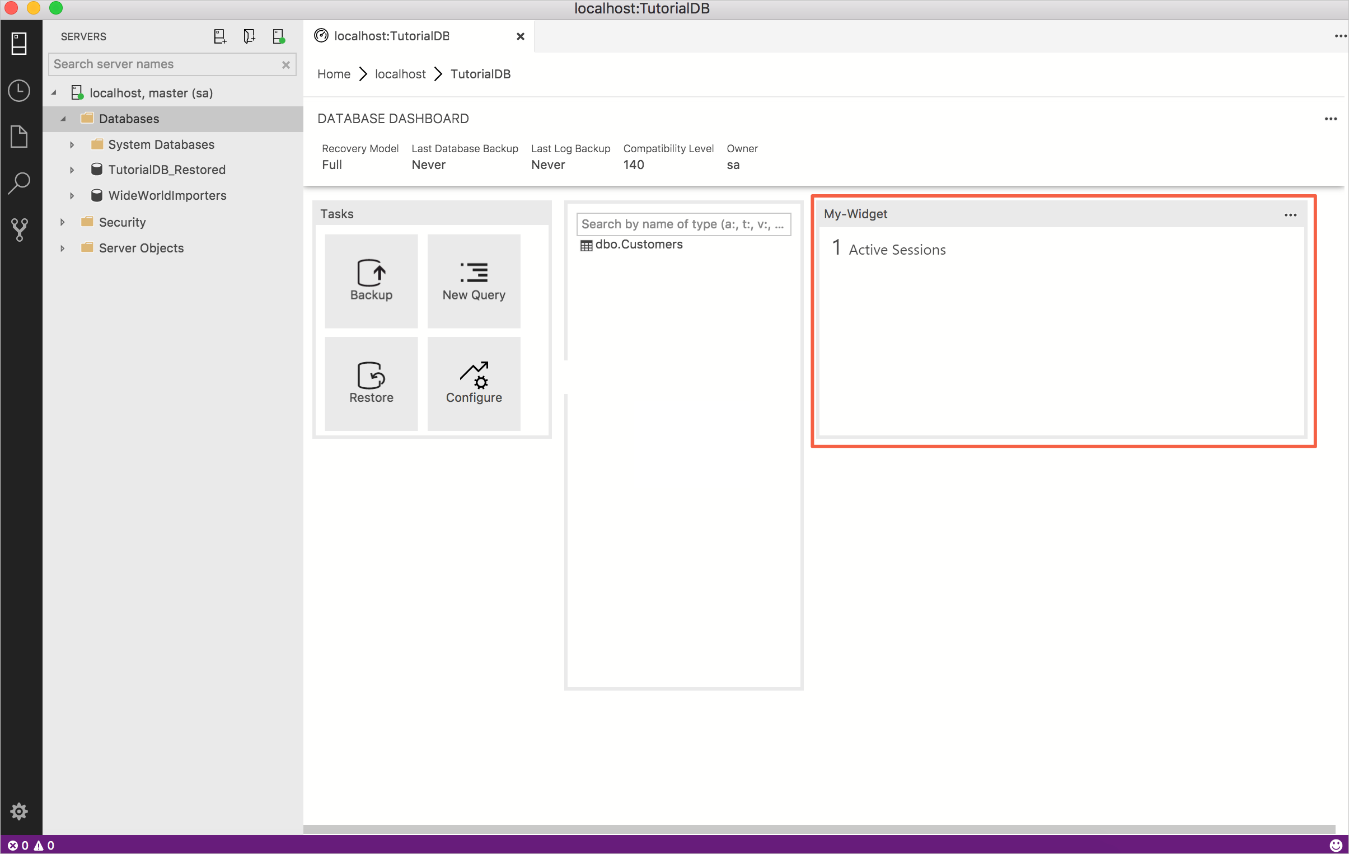Screen dimensions: 1349x854
Task: Click the Restore task icon
Action: pyautogui.click(x=372, y=382)
